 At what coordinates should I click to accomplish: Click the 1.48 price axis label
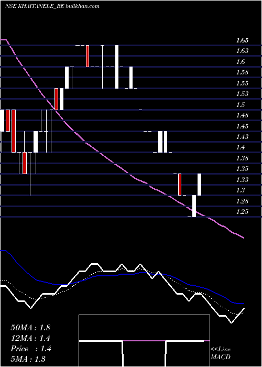242,115
